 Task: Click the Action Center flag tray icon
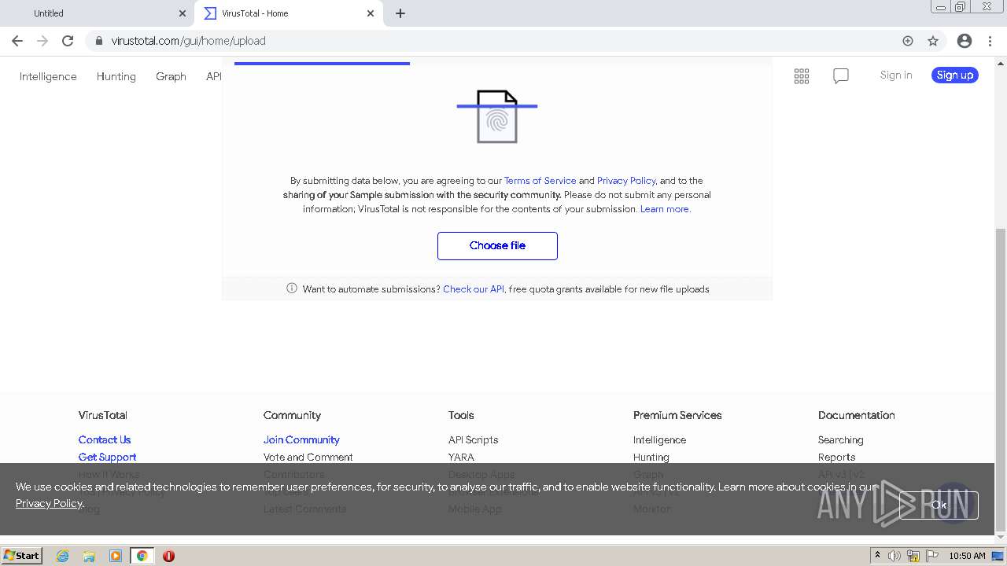[932, 556]
